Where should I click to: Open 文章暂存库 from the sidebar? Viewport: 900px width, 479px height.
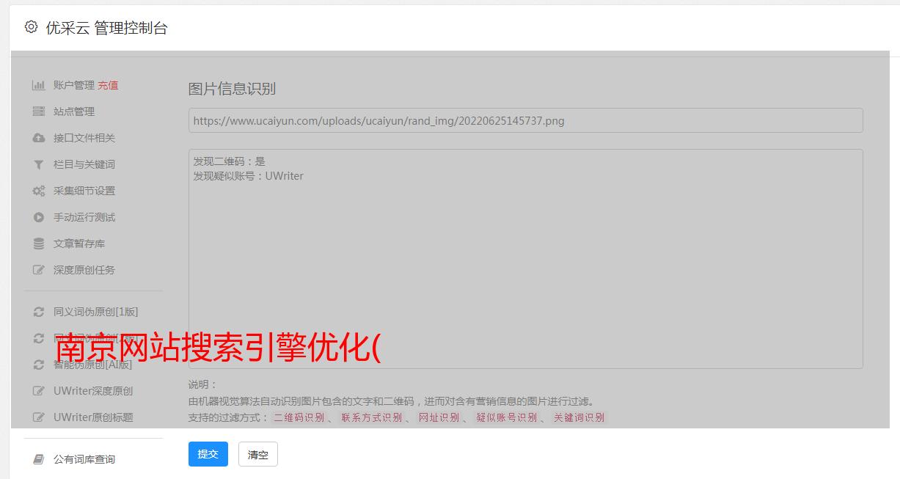pos(79,244)
